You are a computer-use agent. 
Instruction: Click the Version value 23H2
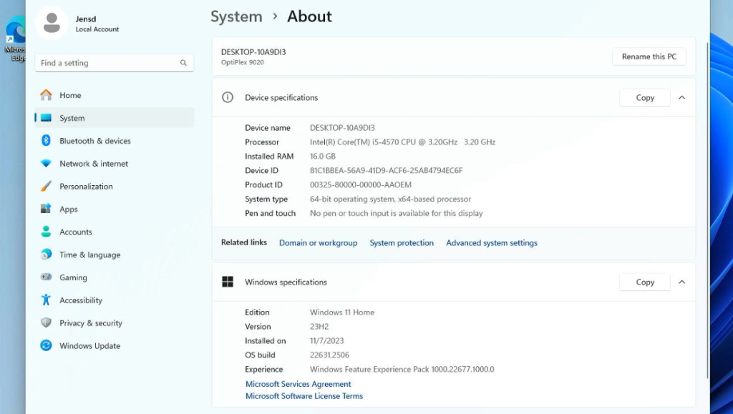coord(319,327)
